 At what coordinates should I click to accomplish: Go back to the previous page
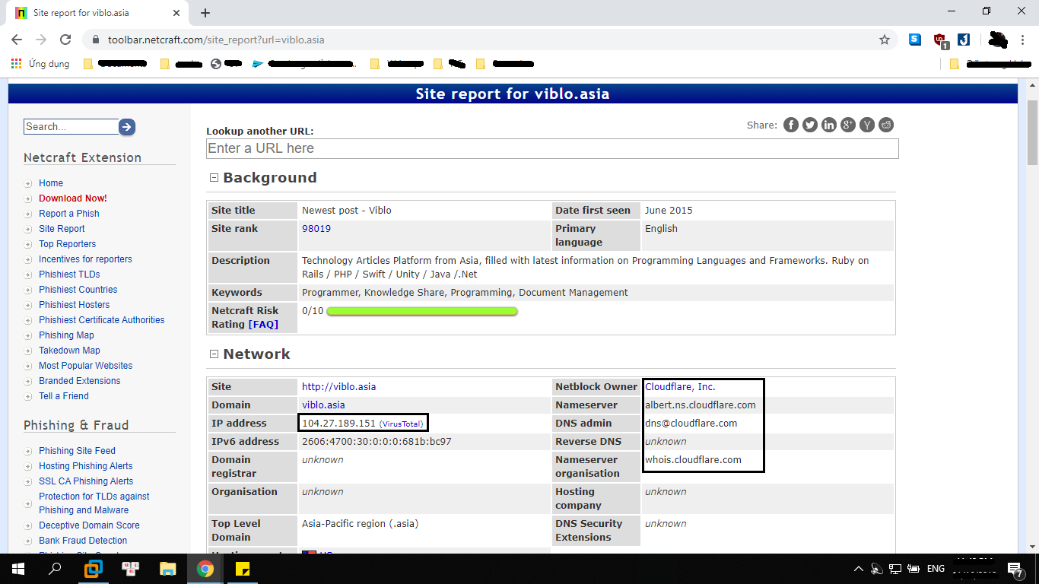coord(17,40)
